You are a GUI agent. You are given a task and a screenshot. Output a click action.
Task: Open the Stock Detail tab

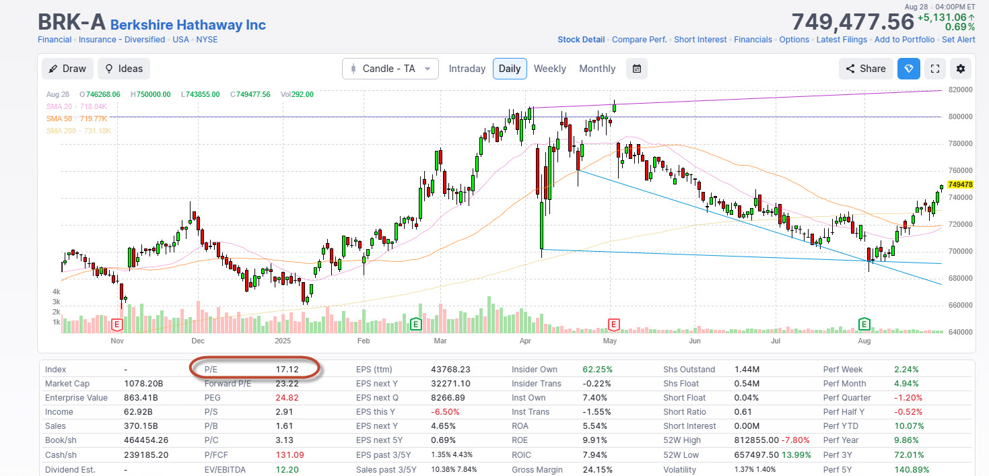(x=581, y=40)
